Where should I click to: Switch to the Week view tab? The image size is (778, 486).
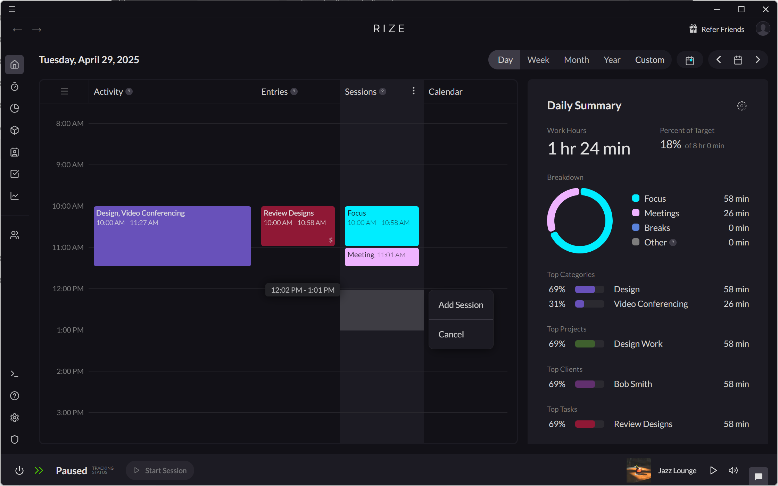click(x=538, y=59)
